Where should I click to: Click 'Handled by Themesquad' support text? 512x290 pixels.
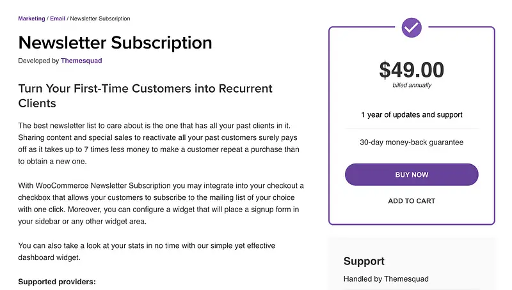pyautogui.click(x=386, y=279)
